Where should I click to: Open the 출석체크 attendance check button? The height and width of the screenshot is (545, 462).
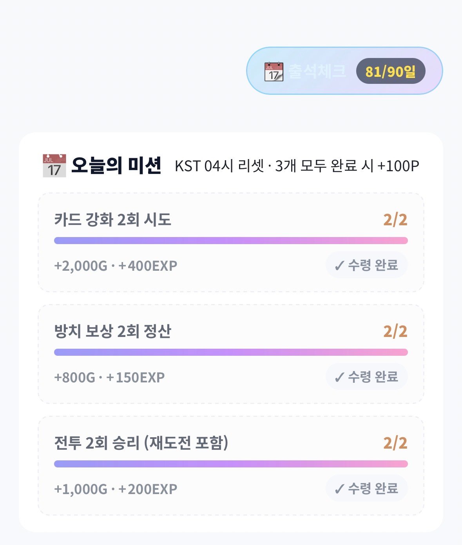click(344, 71)
